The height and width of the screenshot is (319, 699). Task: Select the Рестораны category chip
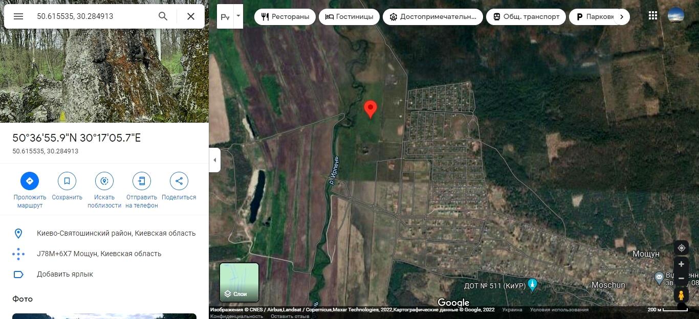click(x=285, y=17)
